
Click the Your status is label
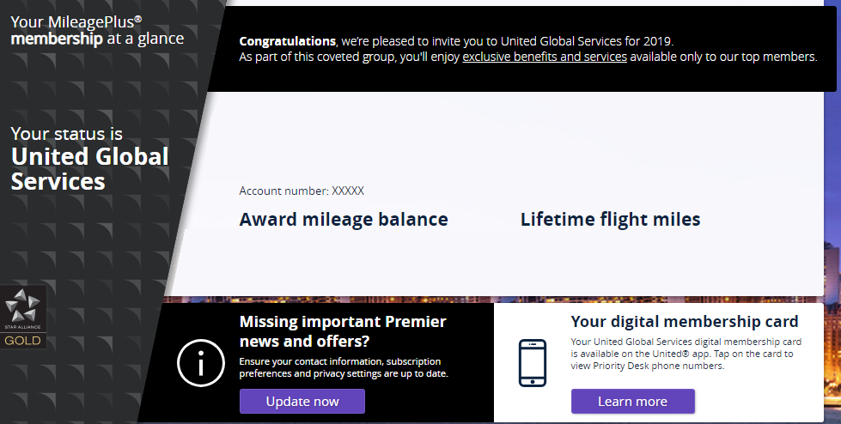tap(67, 134)
